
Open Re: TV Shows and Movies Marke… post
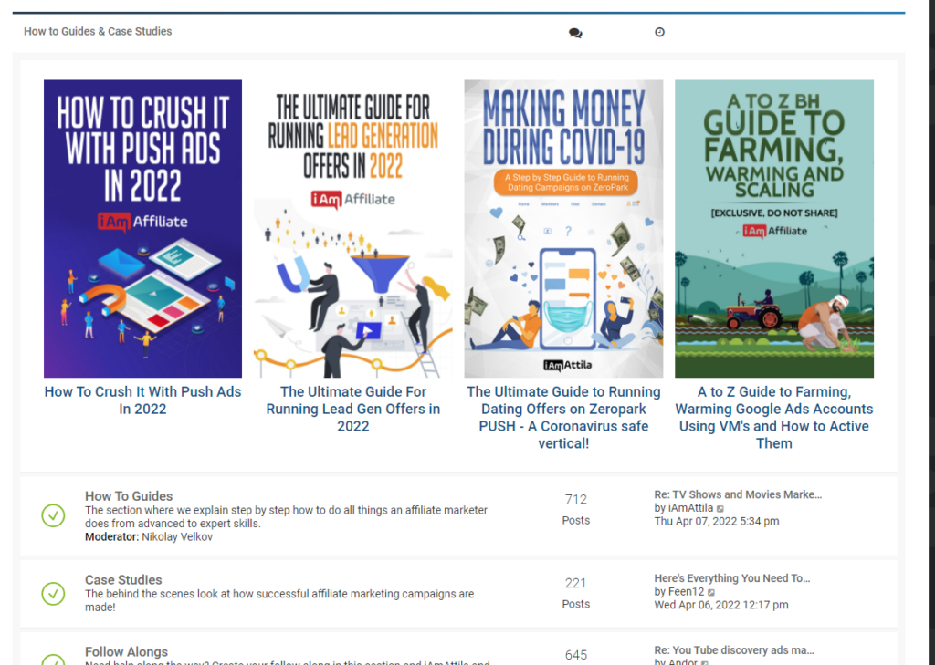(x=738, y=494)
